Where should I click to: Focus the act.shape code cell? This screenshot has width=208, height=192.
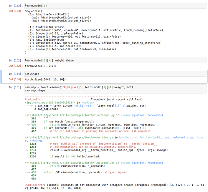pyautogui.click(x=115, y=74)
